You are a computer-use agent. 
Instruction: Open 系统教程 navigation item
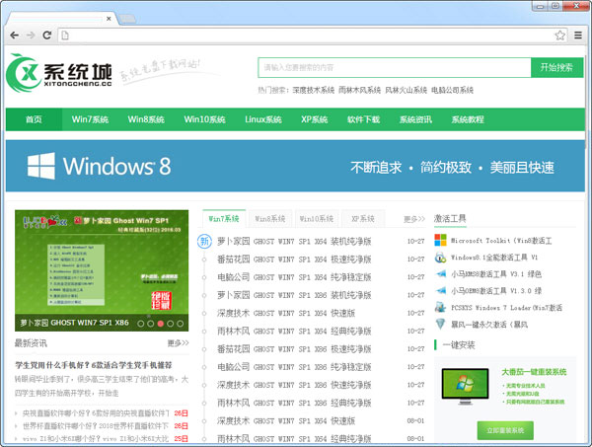(x=468, y=119)
